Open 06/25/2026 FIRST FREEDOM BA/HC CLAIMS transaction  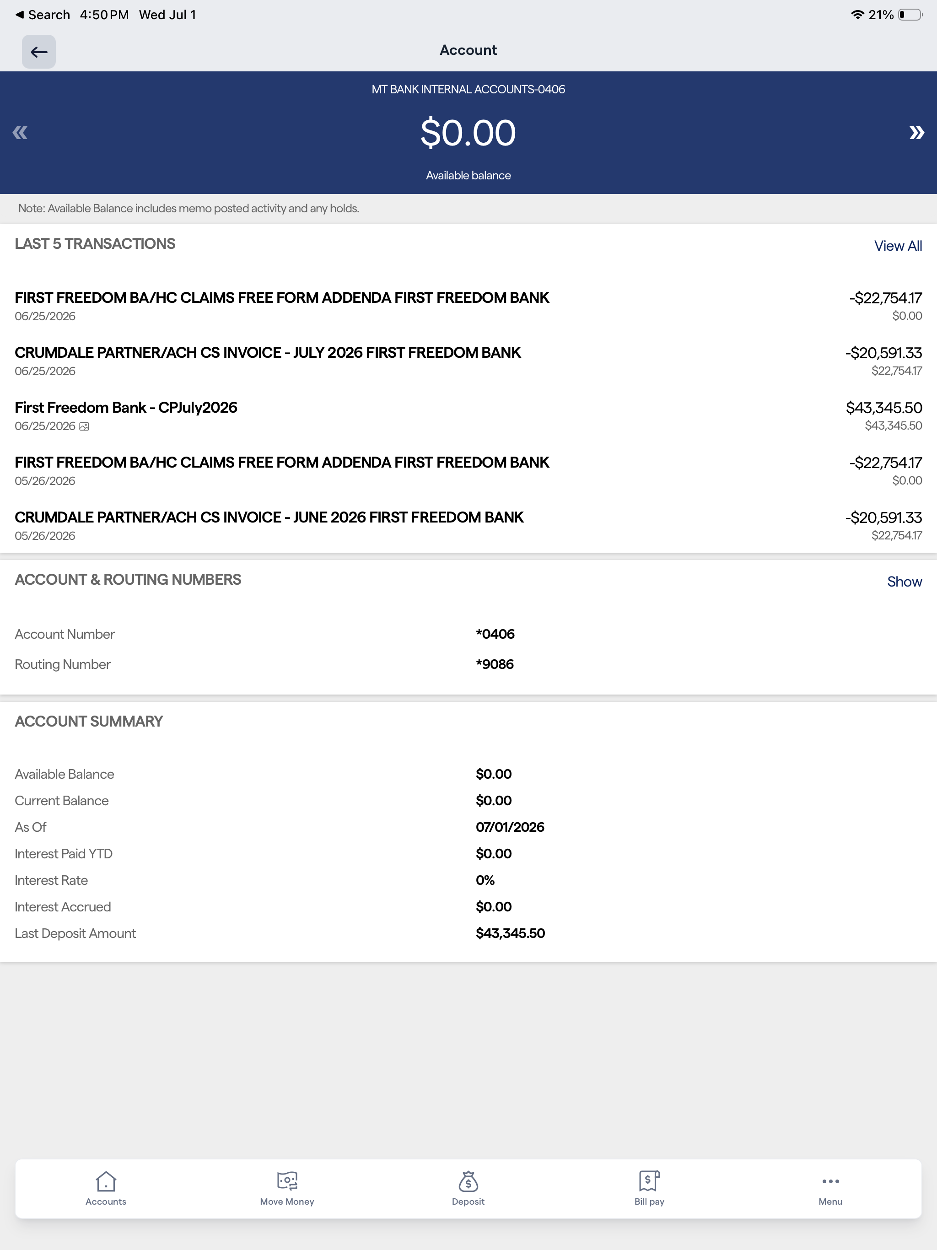[x=468, y=306]
